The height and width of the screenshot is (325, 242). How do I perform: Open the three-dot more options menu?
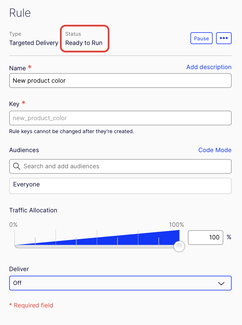point(224,38)
